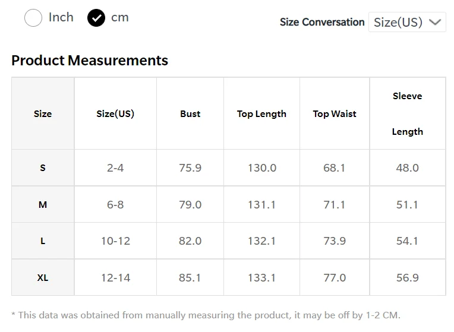Click the dropdown chevron arrow icon

click(x=434, y=22)
